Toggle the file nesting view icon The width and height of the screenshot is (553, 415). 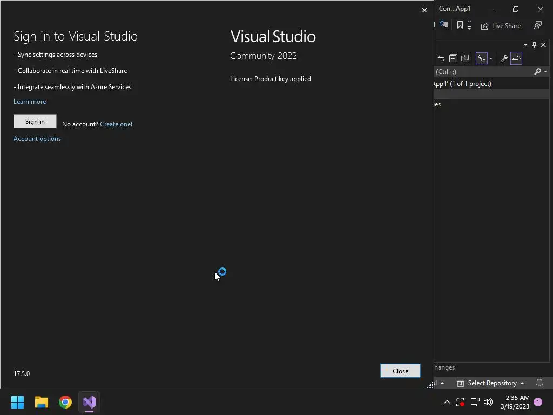[x=481, y=58]
